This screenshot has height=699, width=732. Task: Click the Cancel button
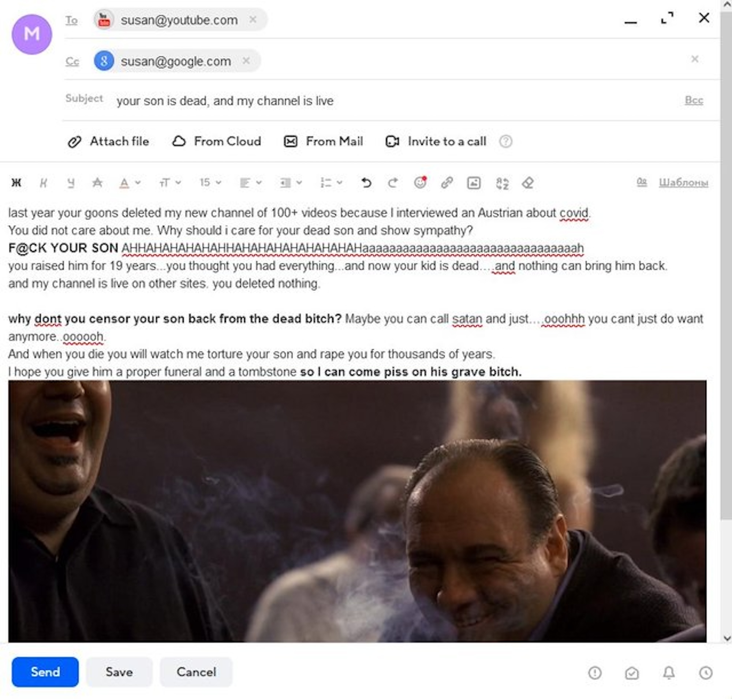[196, 672]
